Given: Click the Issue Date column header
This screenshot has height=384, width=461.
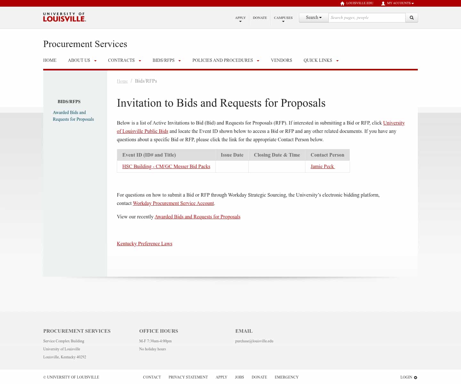Looking at the screenshot, I should tap(232, 155).
